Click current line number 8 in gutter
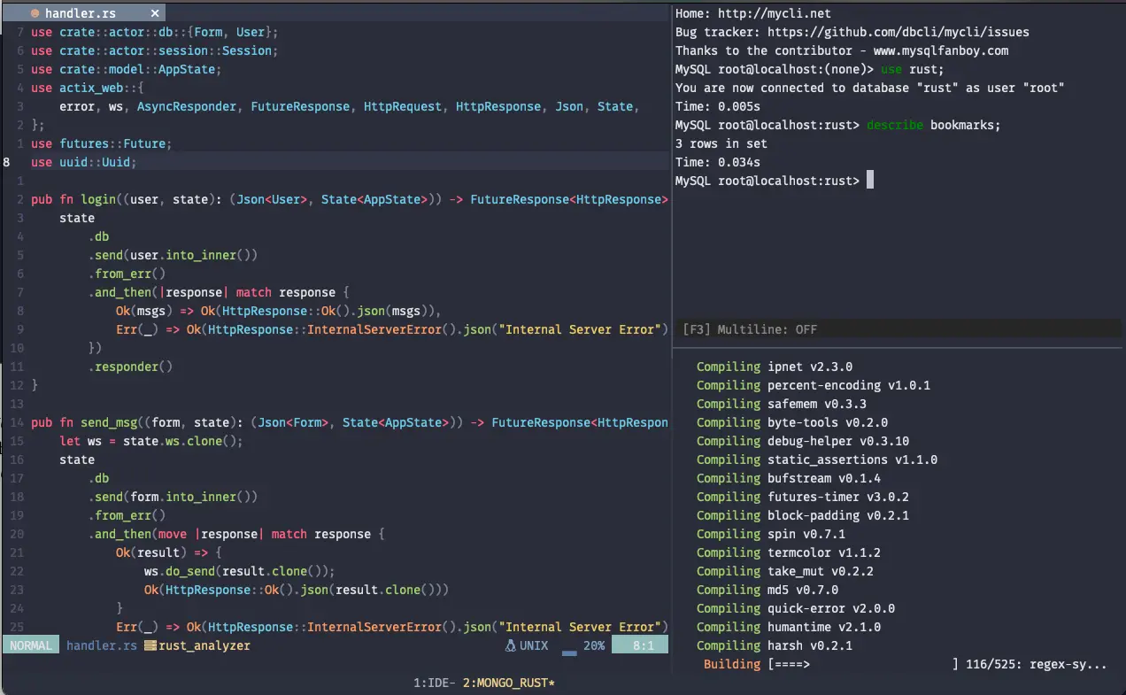The image size is (1126, 695). click(x=7, y=162)
